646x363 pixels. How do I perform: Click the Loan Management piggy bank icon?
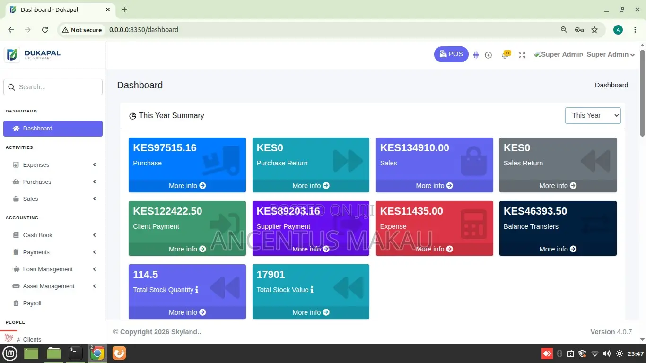[x=16, y=269]
